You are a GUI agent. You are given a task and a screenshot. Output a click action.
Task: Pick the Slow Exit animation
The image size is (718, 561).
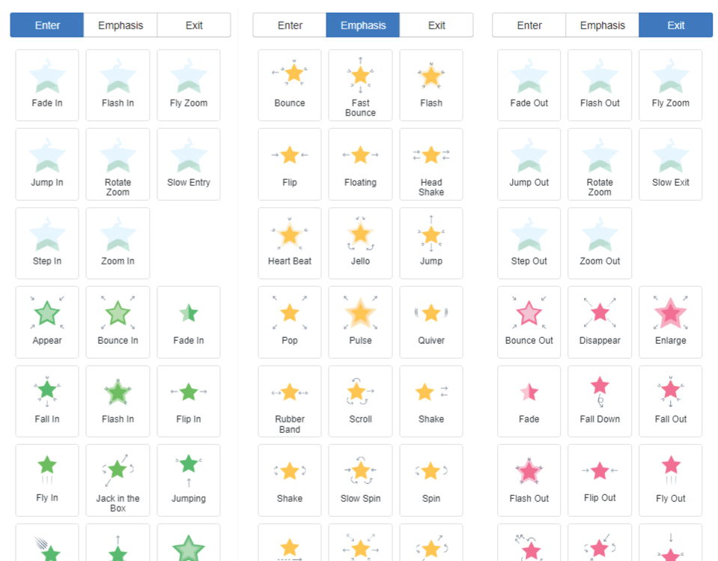(x=670, y=164)
